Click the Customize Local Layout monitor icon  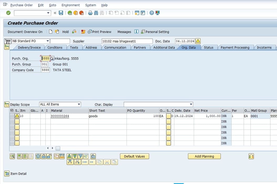[x=157, y=13]
